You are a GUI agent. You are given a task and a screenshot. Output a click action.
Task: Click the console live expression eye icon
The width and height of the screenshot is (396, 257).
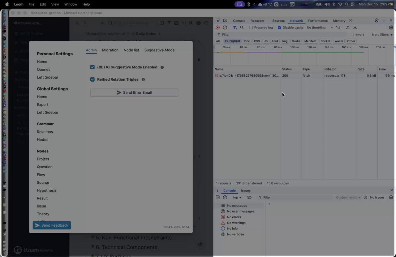tap(249, 197)
